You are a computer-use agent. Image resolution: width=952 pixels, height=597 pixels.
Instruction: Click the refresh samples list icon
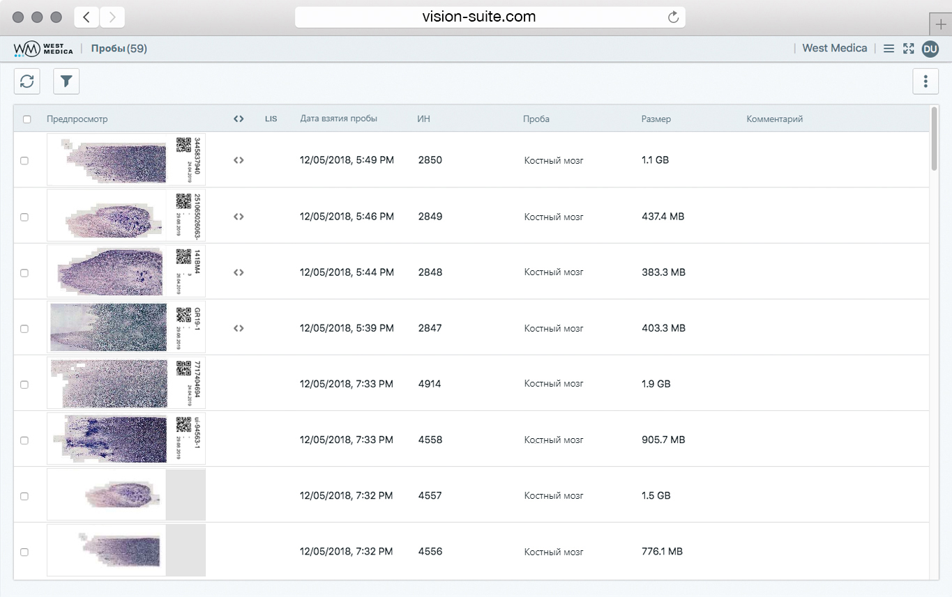(x=27, y=82)
